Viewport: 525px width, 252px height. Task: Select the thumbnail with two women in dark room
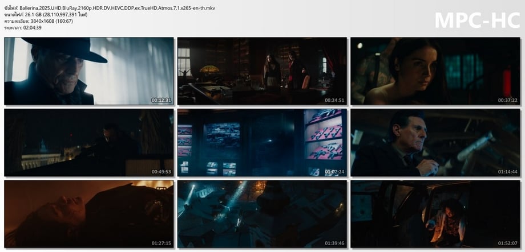coord(262,71)
